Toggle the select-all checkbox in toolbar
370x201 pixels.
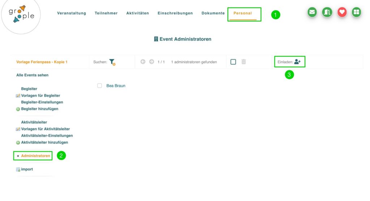pyautogui.click(x=233, y=62)
